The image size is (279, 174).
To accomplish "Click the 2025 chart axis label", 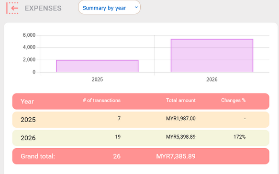I will pos(97,80).
